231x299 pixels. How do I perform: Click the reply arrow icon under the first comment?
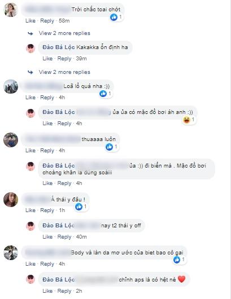(x=30, y=34)
